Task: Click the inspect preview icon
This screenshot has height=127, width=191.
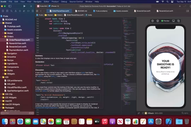Action: 157,21
